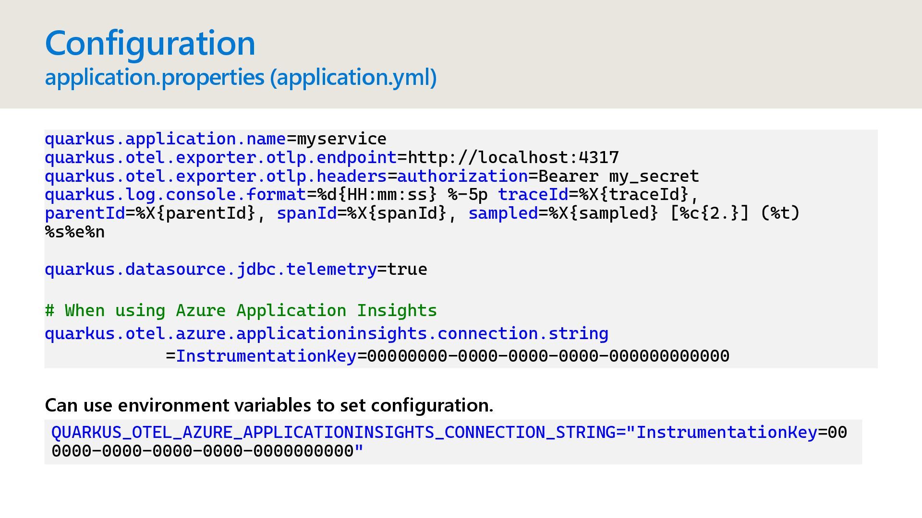
Task: Click the parentId log format token
Action: [x=85, y=213]
